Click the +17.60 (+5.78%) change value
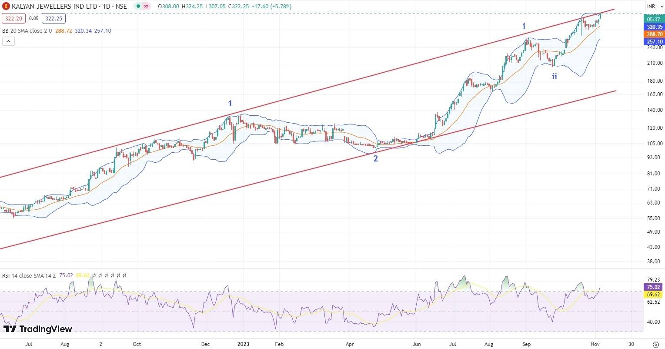665x349 pixels. point(272,7)
